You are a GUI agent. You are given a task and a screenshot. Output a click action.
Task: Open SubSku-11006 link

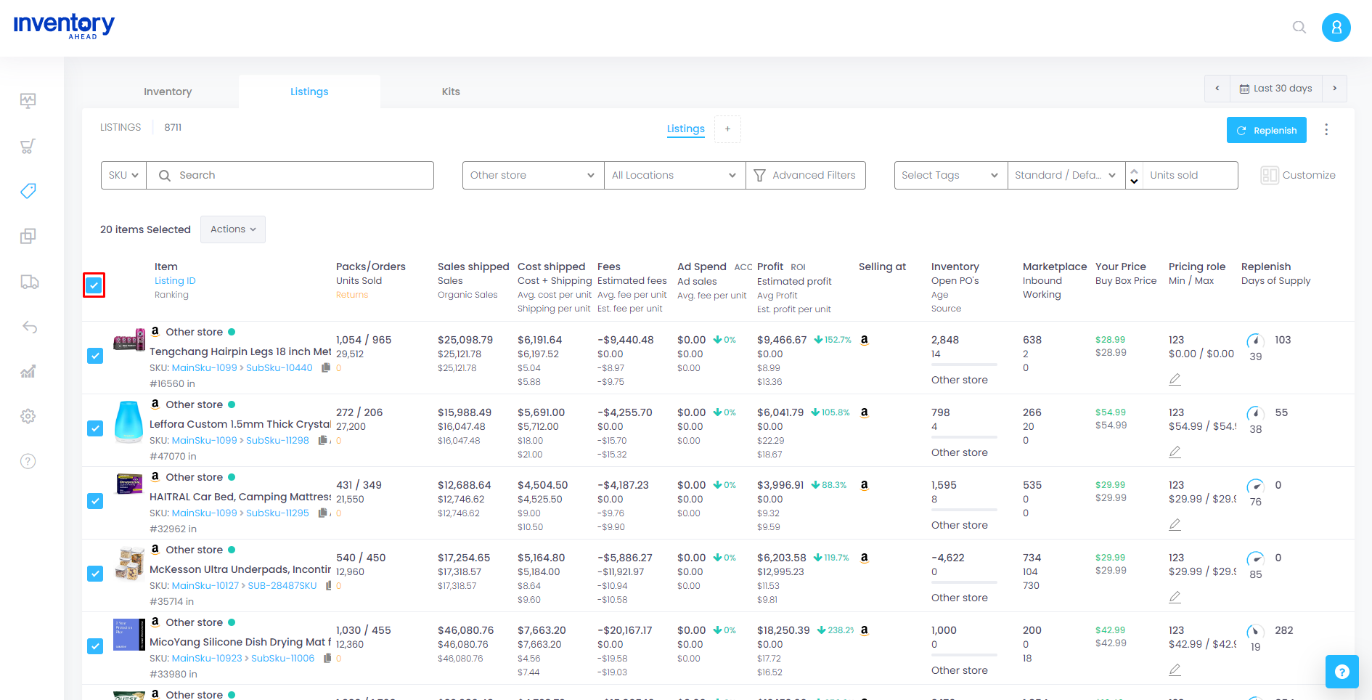282,659
